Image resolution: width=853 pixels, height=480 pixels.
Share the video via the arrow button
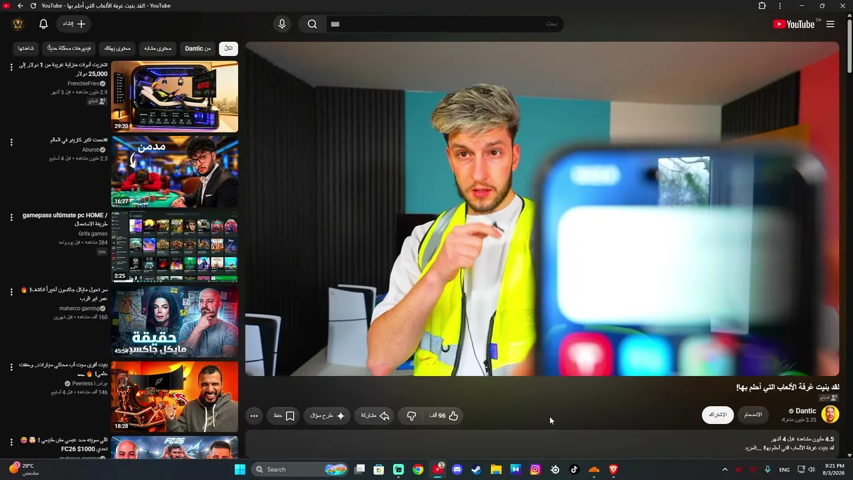click(375, 415)
